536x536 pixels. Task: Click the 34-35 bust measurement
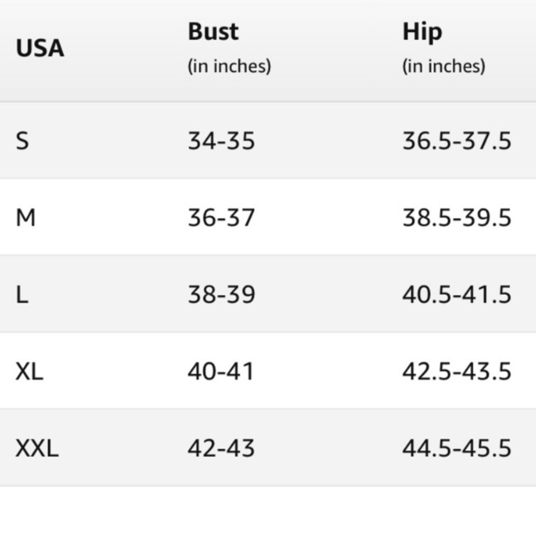[x=221, y=142]
